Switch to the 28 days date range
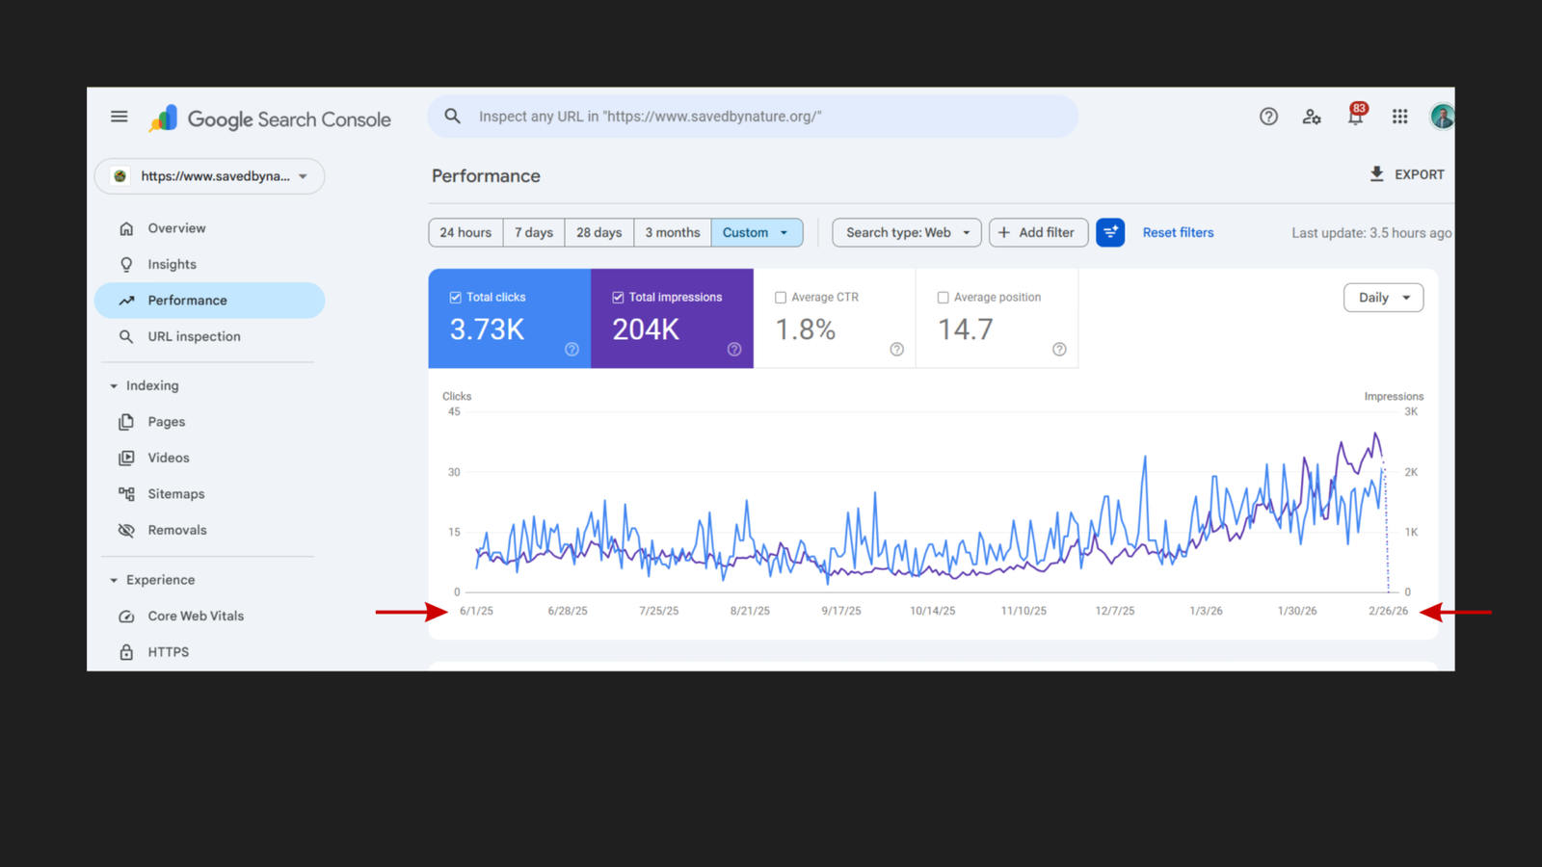The width and height of the screenshot is (1542, 867). coord(598,232)
